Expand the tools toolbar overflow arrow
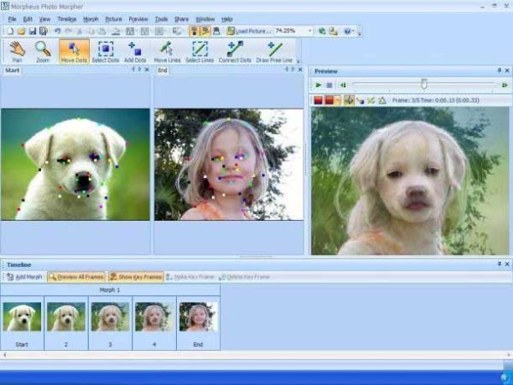This screenshot has width=513, height=385. point(298,62)
